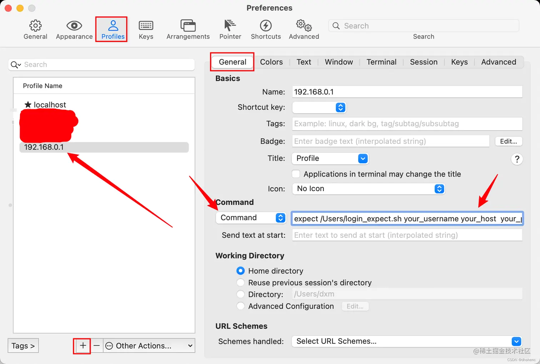Click the profile list Search field
540x364 pixels.
(101, 65)
